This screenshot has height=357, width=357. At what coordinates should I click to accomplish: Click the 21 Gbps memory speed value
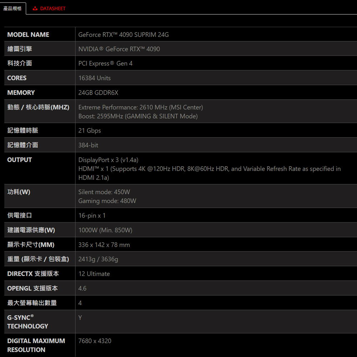click(x=90, y=131)
